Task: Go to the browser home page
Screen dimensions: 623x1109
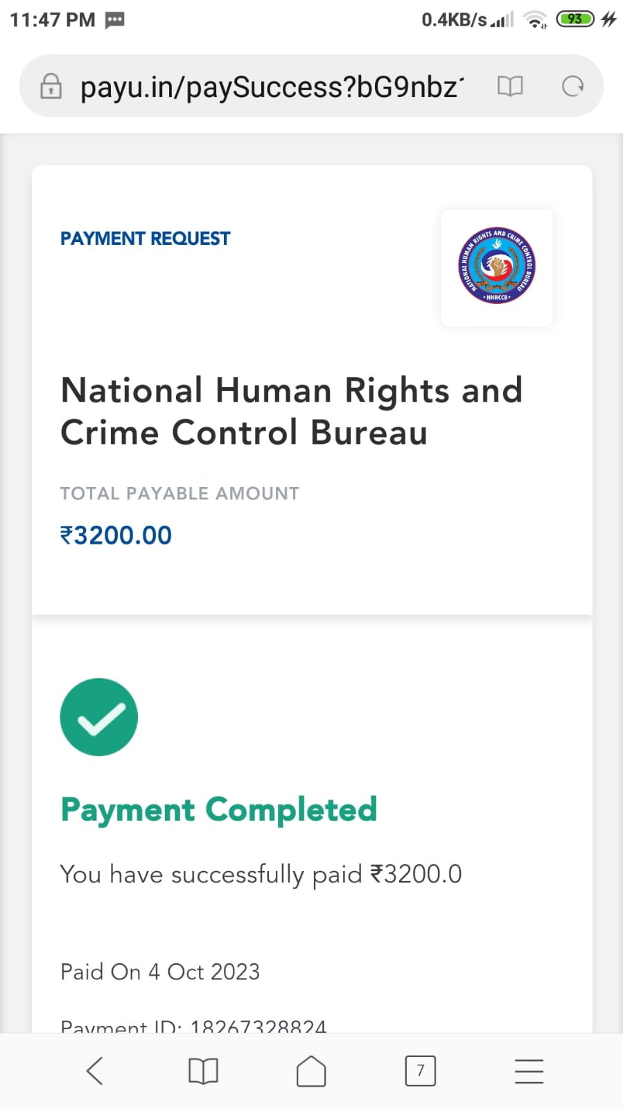Action: [311, 1071]
